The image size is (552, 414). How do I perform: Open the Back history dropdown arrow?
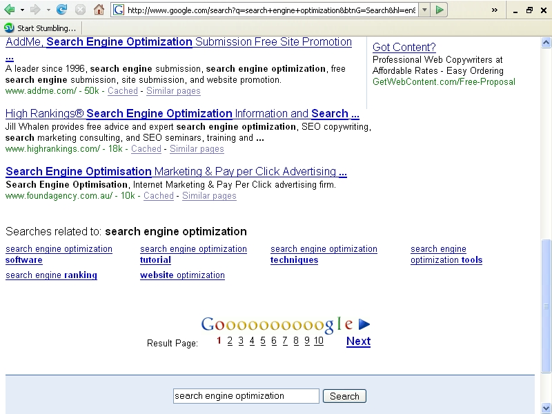click(x=22, y=10)
